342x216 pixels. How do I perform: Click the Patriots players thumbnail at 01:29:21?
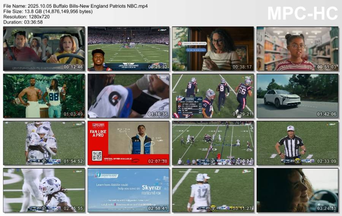pos(213,95)
